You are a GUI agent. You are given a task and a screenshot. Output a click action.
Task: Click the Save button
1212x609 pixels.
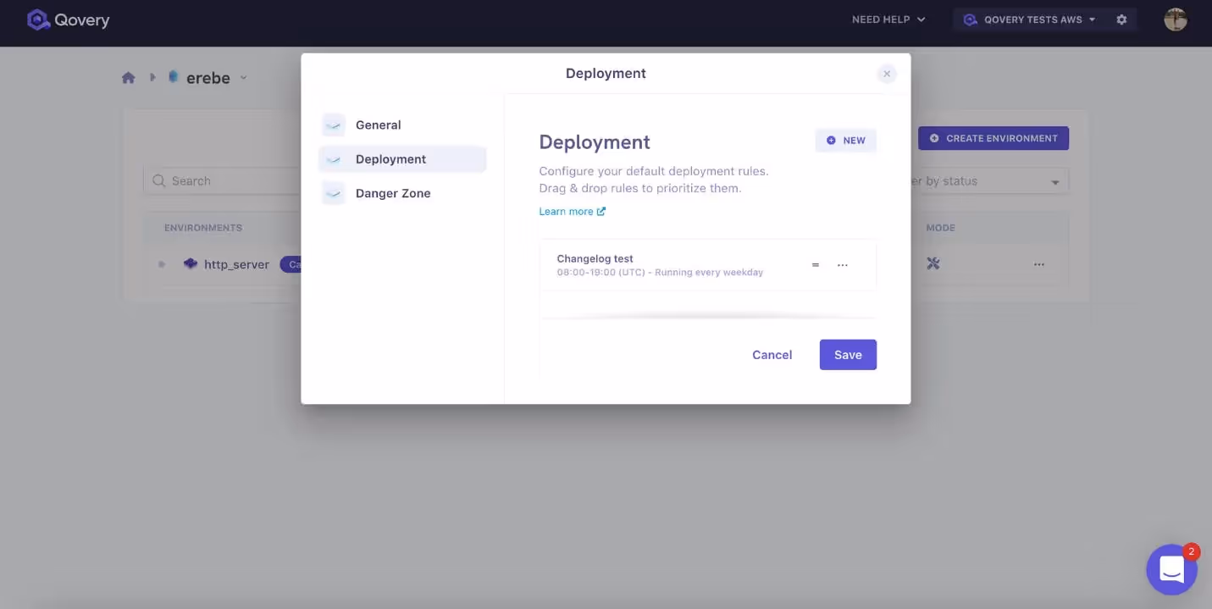click(x=848, y=355)
